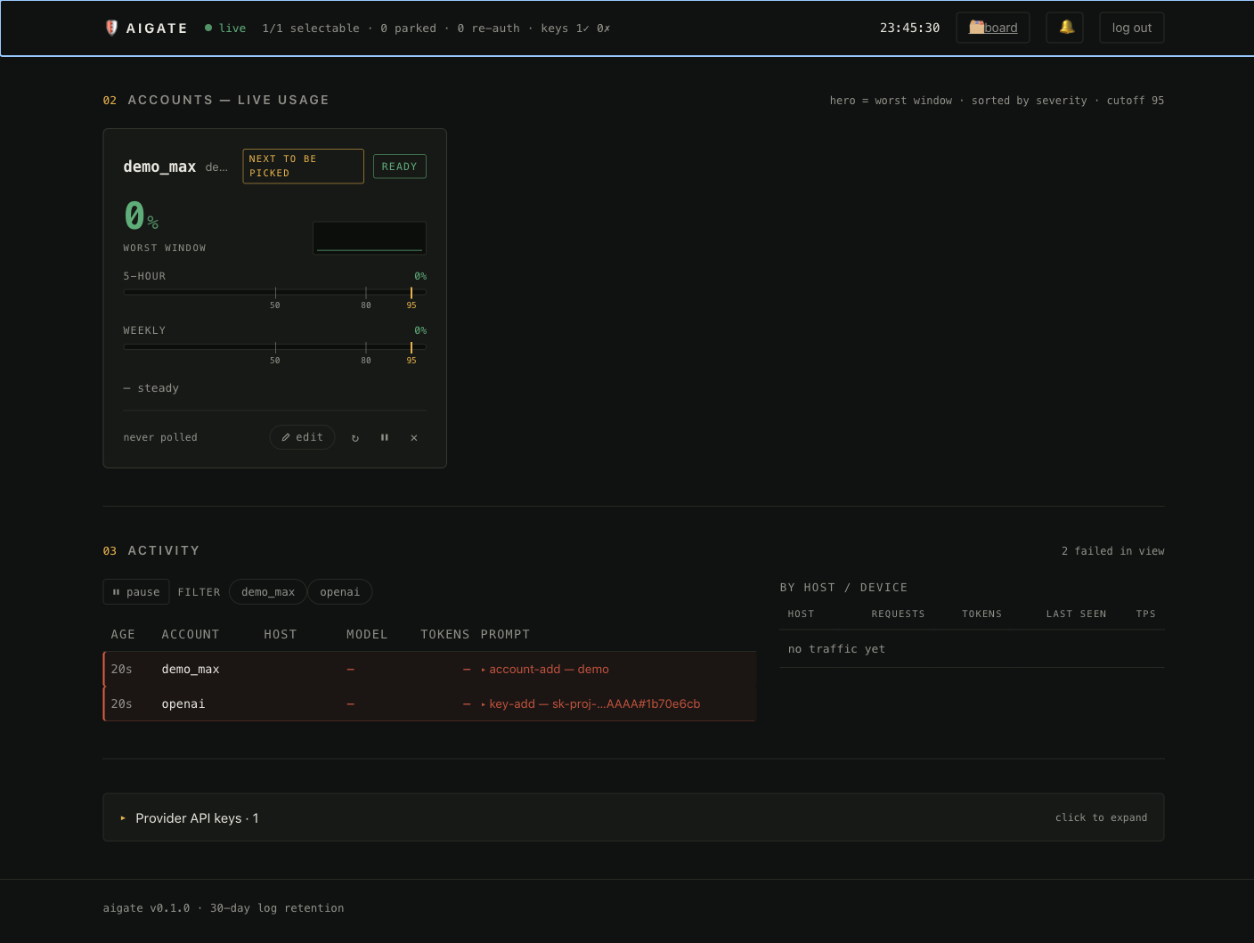Image resolution: width=1254 pixels, height=943 pixels.
Task: Expand the account-add — demo prompt
Action: pos(545,669)
